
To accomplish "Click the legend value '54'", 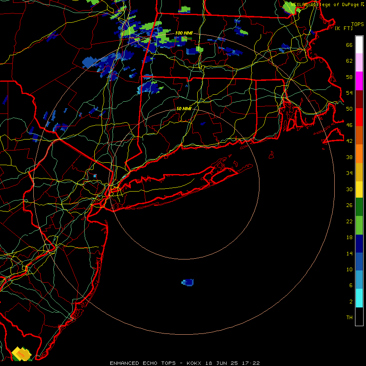I will point(349,93).
